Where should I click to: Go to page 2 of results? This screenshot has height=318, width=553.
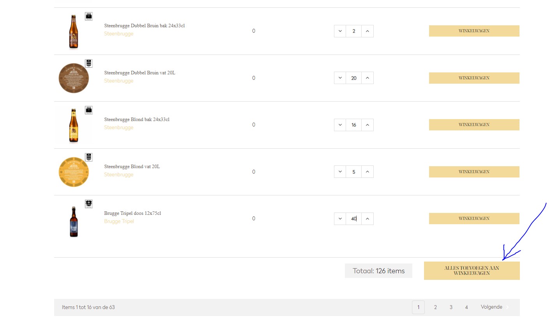point(435,307)
